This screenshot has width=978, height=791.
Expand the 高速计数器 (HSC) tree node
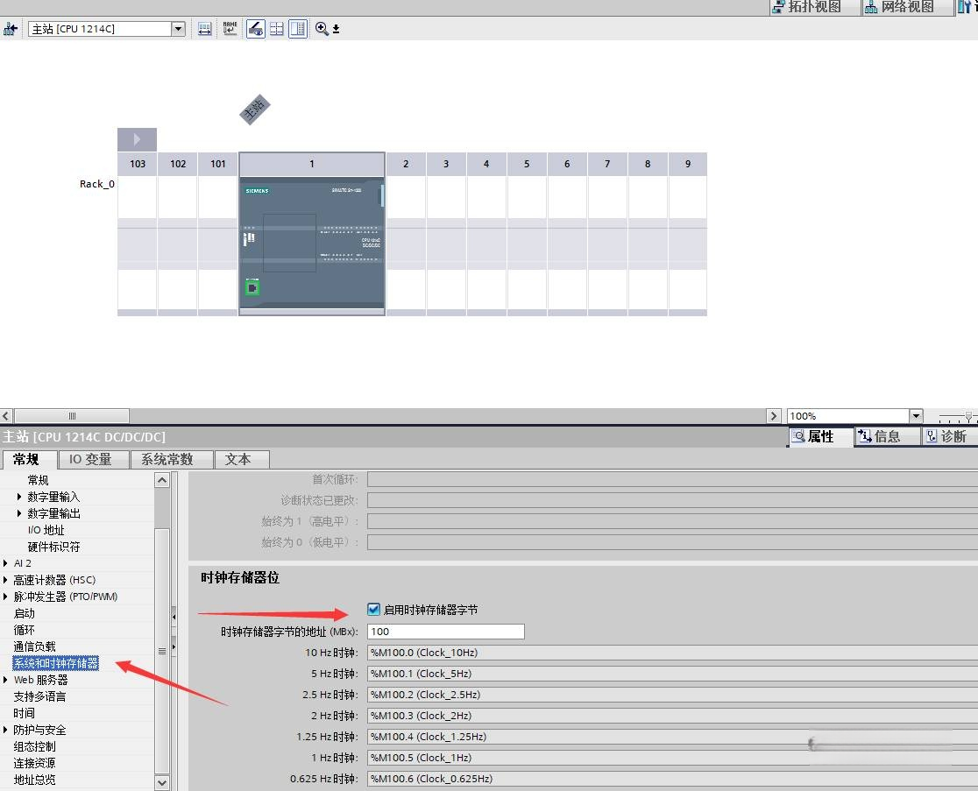click(5, 580)
